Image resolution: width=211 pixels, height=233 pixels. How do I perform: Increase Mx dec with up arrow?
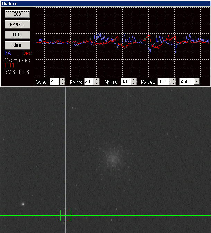[173, 80]
